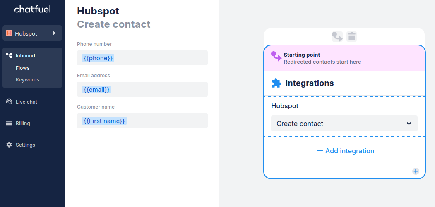Open the Inbound section
Image resolution: width=435 pixels, height=207 pixels.
tap(25, 55)
